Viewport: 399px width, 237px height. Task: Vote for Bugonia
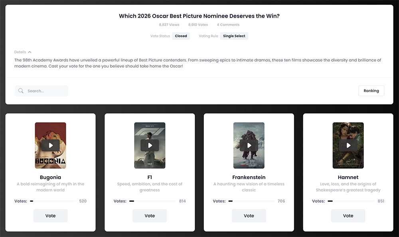coord(50,216)
